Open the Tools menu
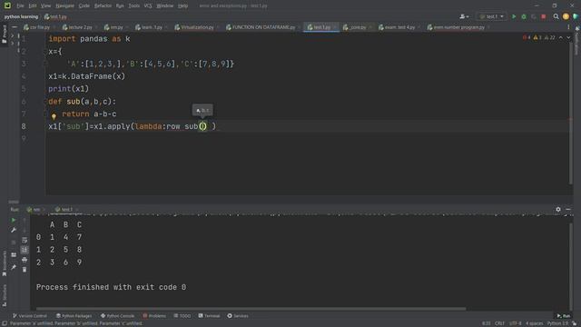This screenshot has height=327, width=581. 133,5
